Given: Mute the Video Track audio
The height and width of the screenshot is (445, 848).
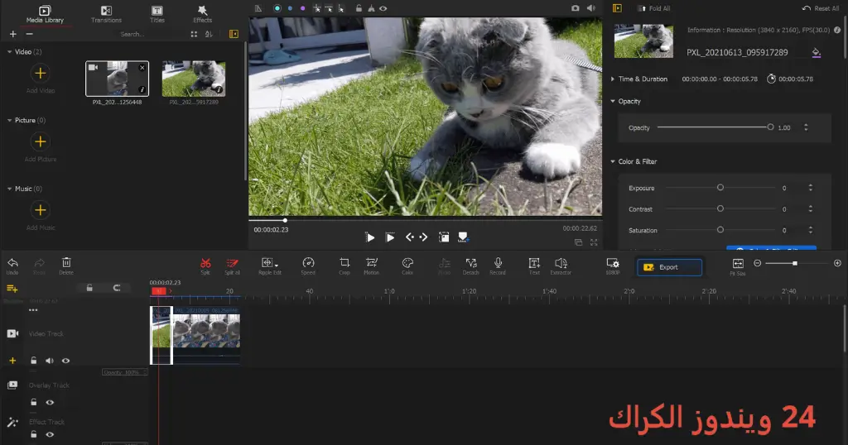Looking at the screenshot, I should [49, 360].
